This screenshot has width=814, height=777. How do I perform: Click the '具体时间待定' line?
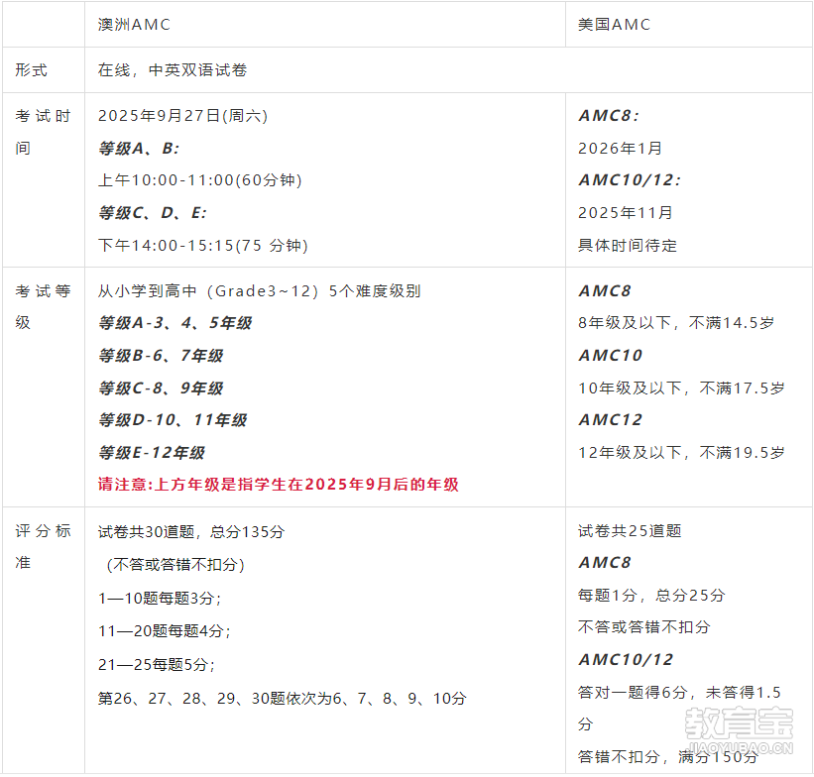click(x=628, y=245)
